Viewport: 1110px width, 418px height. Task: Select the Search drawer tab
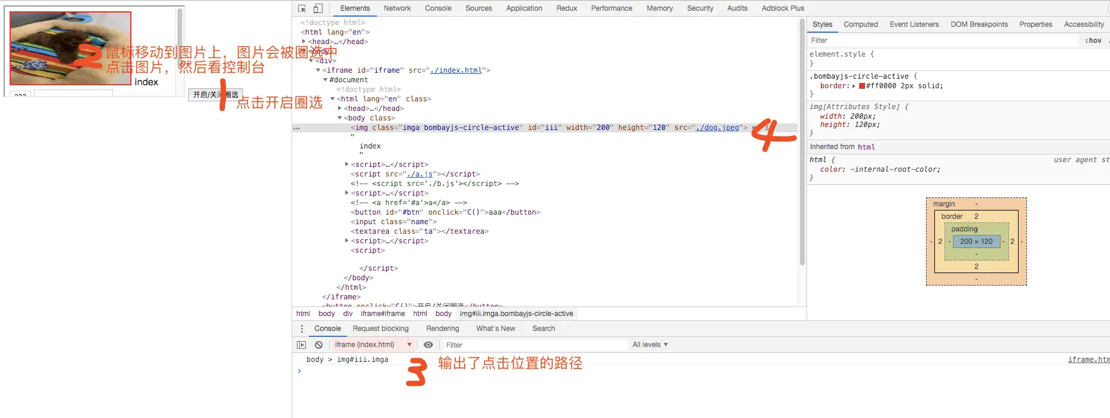coord(544,329)
